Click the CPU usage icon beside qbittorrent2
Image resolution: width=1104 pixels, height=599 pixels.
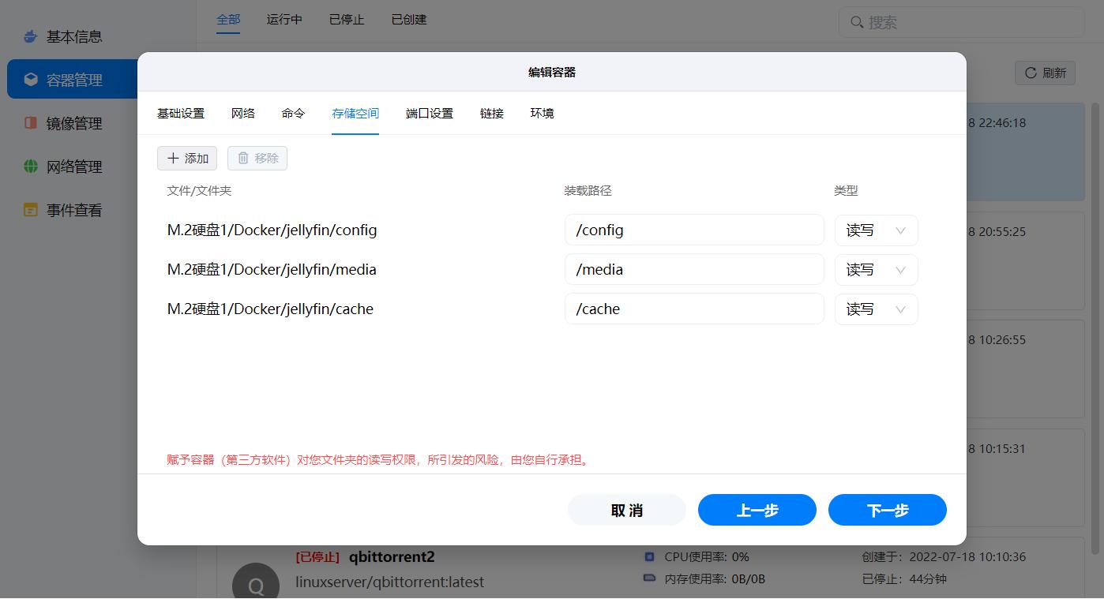tap(649, 556)
